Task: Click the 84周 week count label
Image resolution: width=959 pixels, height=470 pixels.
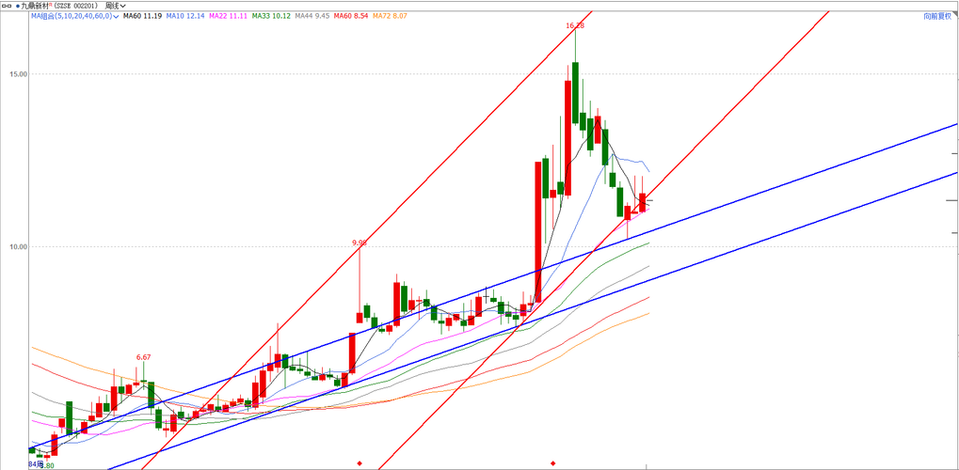Action: click(x=36, y=464)
